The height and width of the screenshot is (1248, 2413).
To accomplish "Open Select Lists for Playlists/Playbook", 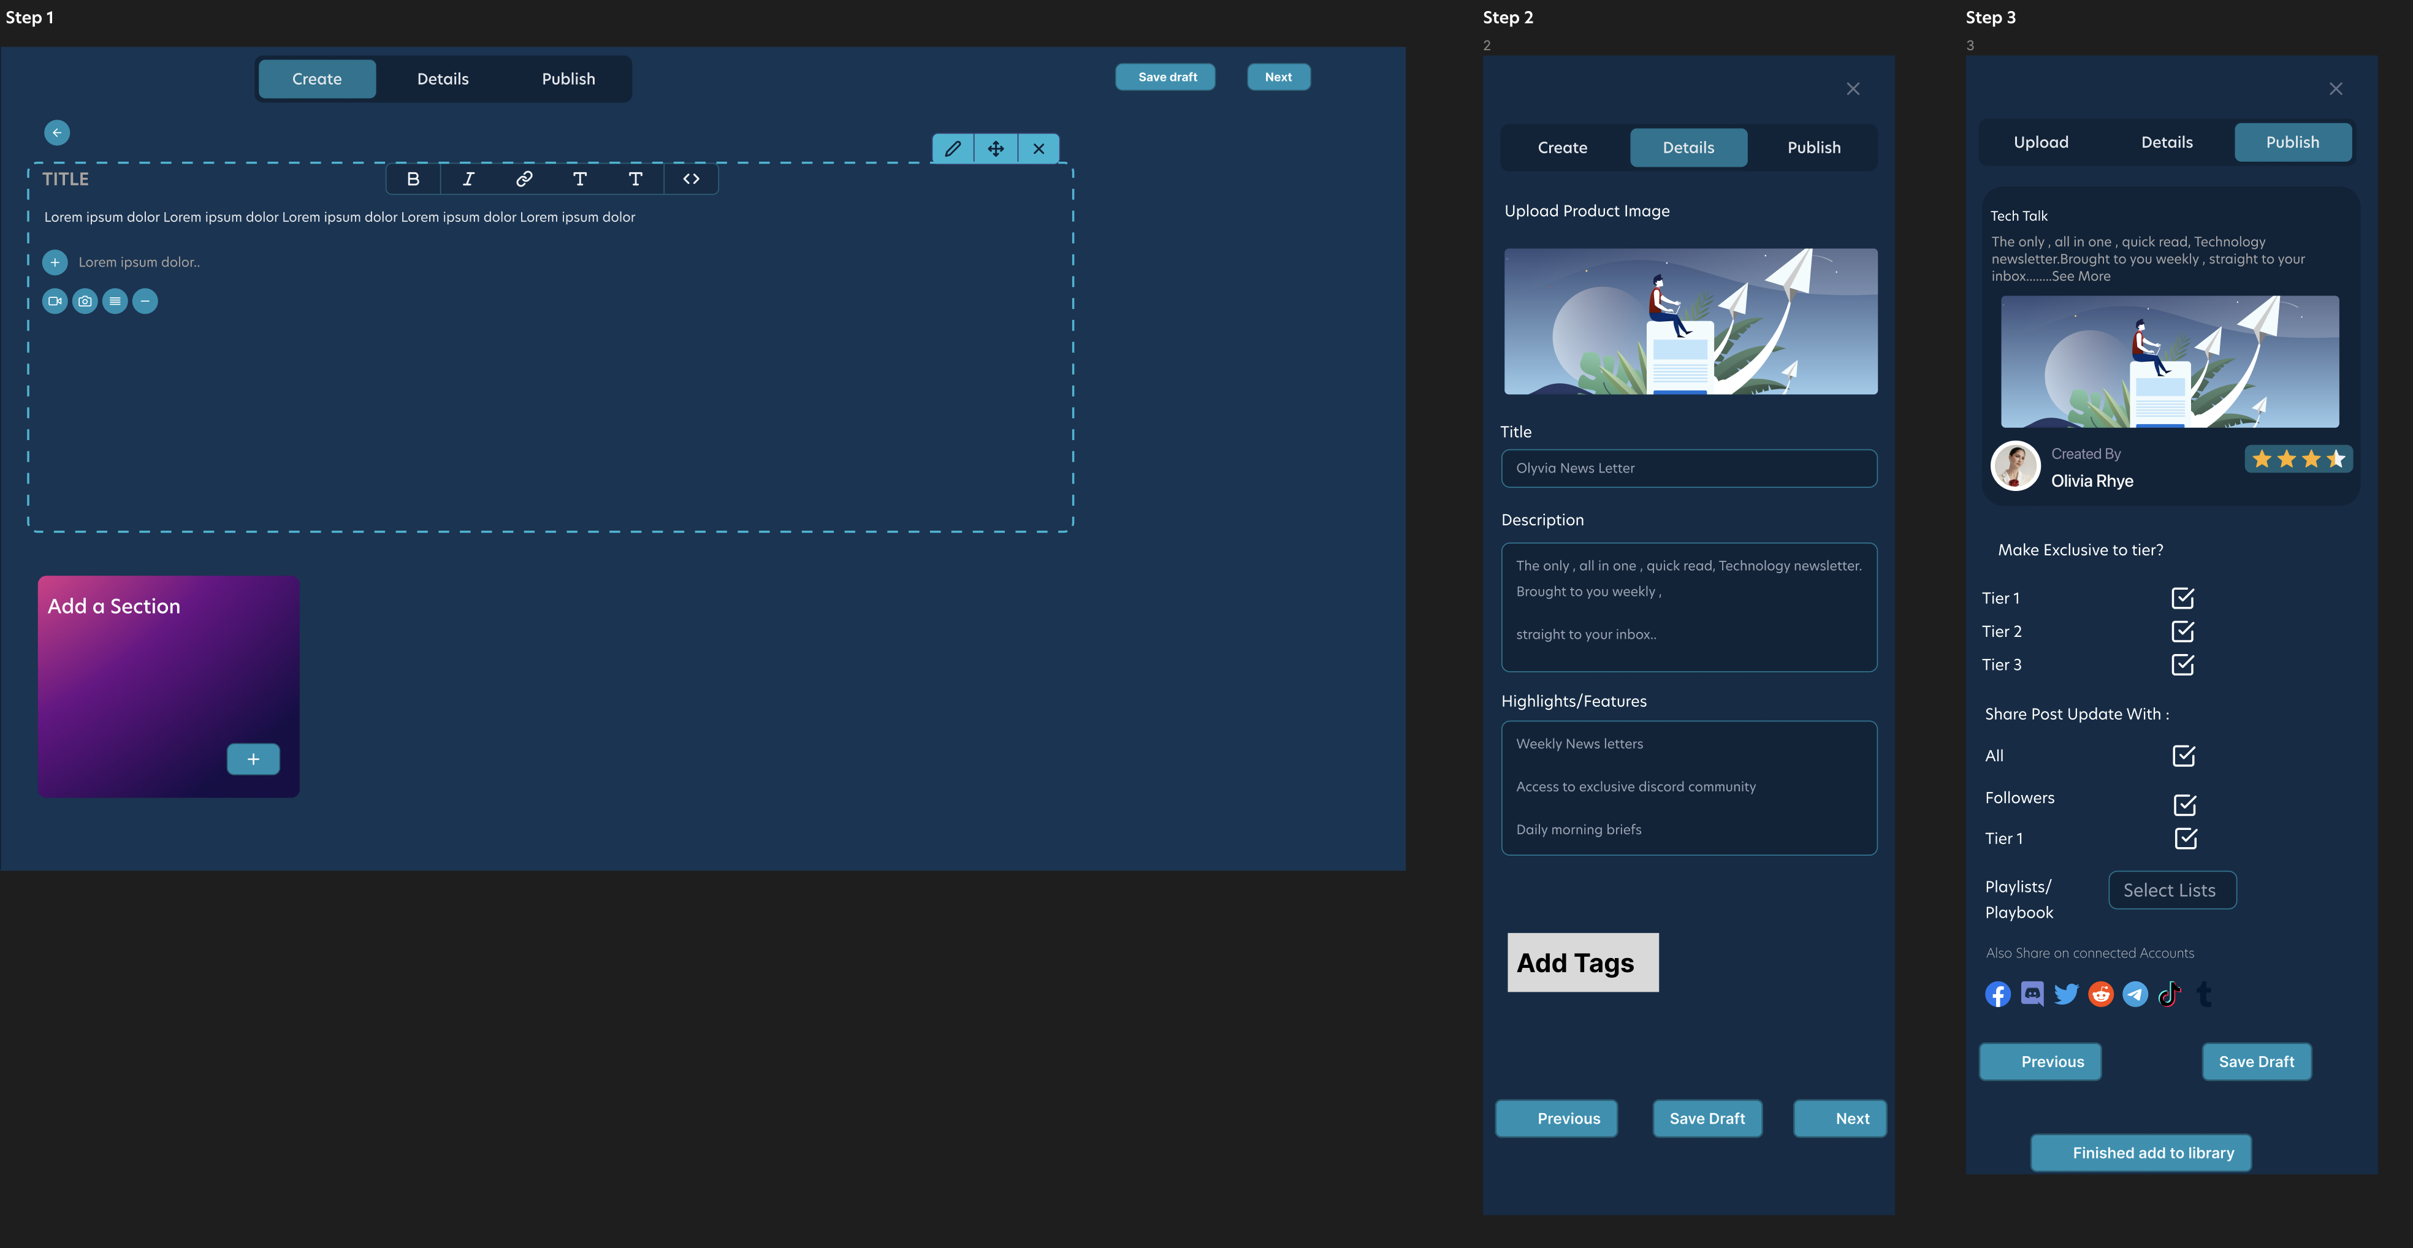I will [2171, 889].
